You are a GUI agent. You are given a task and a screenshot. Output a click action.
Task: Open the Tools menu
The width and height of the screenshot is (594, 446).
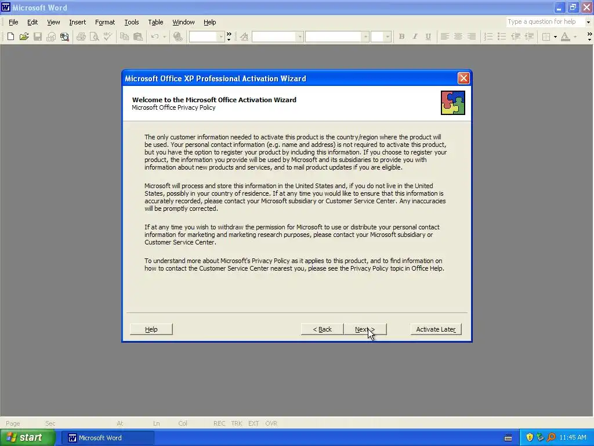[132, 22]
